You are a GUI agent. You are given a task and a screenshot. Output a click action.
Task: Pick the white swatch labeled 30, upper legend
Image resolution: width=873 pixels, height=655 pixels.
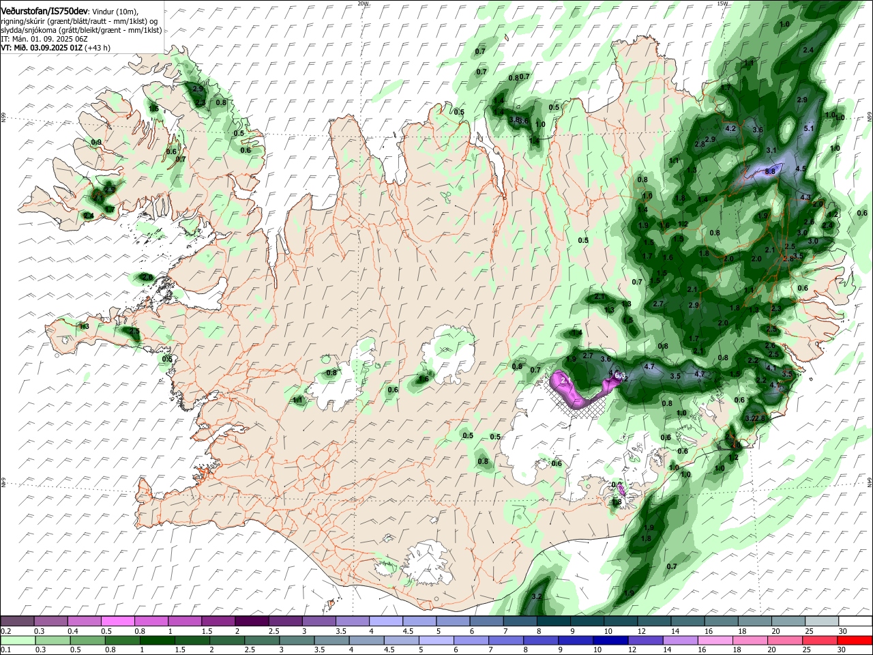coord(855,622)
